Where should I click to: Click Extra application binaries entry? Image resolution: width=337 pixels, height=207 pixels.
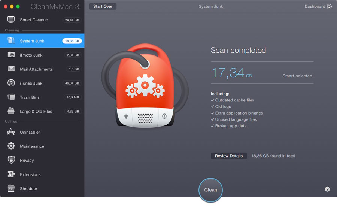[237, 113]
